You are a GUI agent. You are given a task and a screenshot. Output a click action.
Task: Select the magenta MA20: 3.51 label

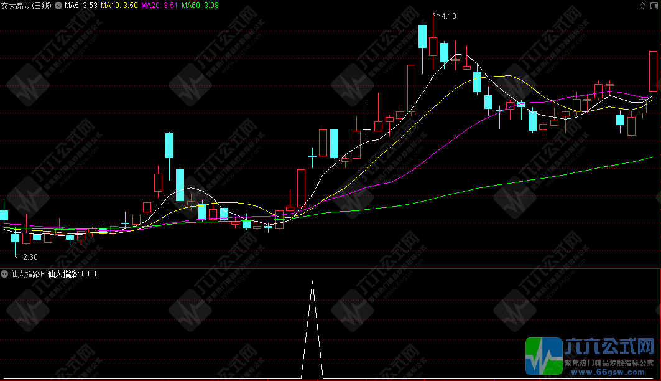159,6
